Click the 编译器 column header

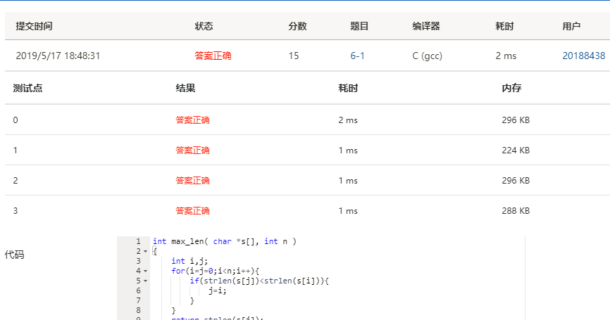[x=426, y=27]
